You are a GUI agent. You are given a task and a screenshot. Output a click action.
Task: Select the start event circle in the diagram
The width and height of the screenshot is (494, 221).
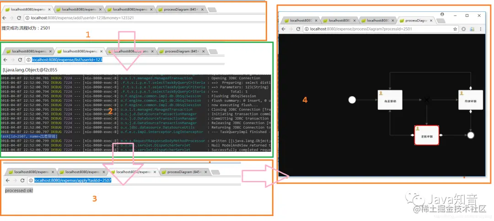pyautogui.click(x=352, y=100)
